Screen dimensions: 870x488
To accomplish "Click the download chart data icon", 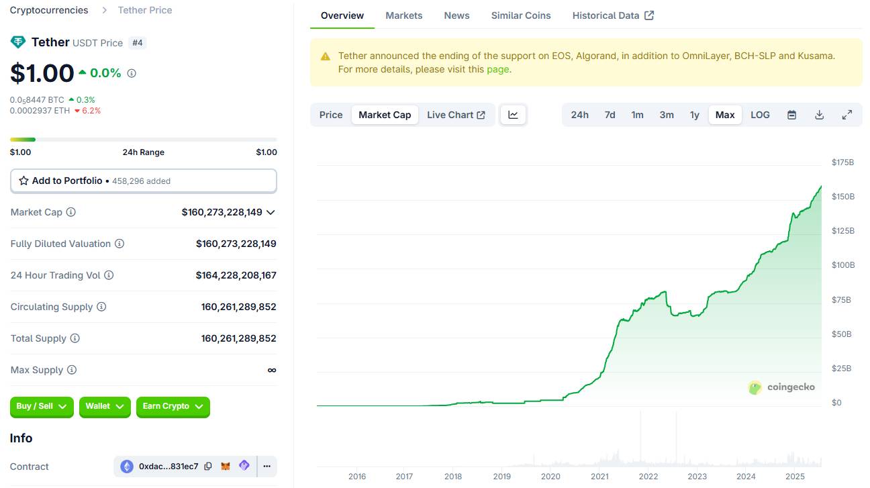I will (x=819, y=115).
